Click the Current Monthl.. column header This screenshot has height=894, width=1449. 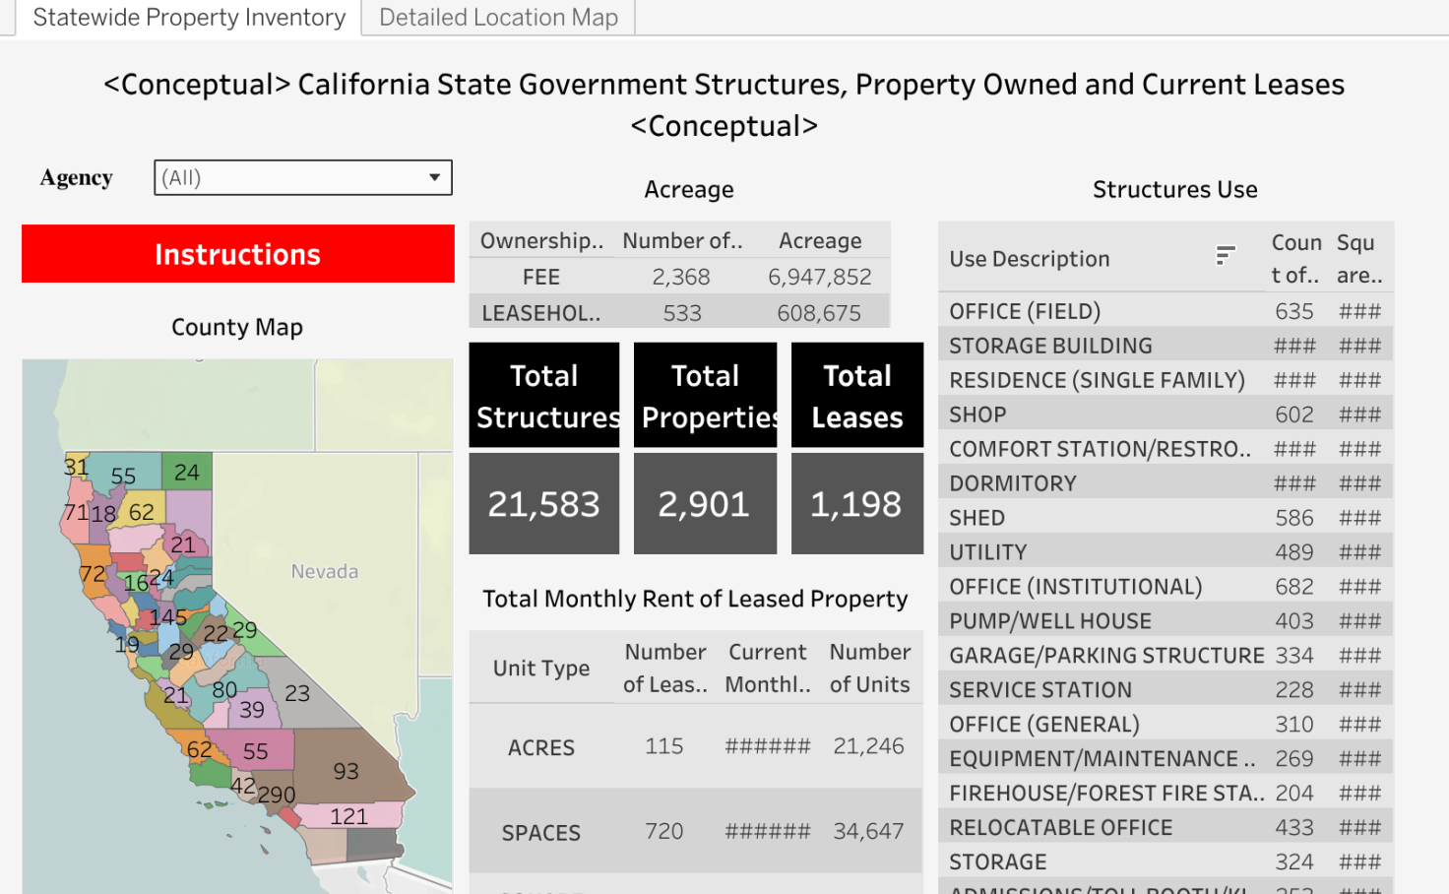(x=768, y=668)
